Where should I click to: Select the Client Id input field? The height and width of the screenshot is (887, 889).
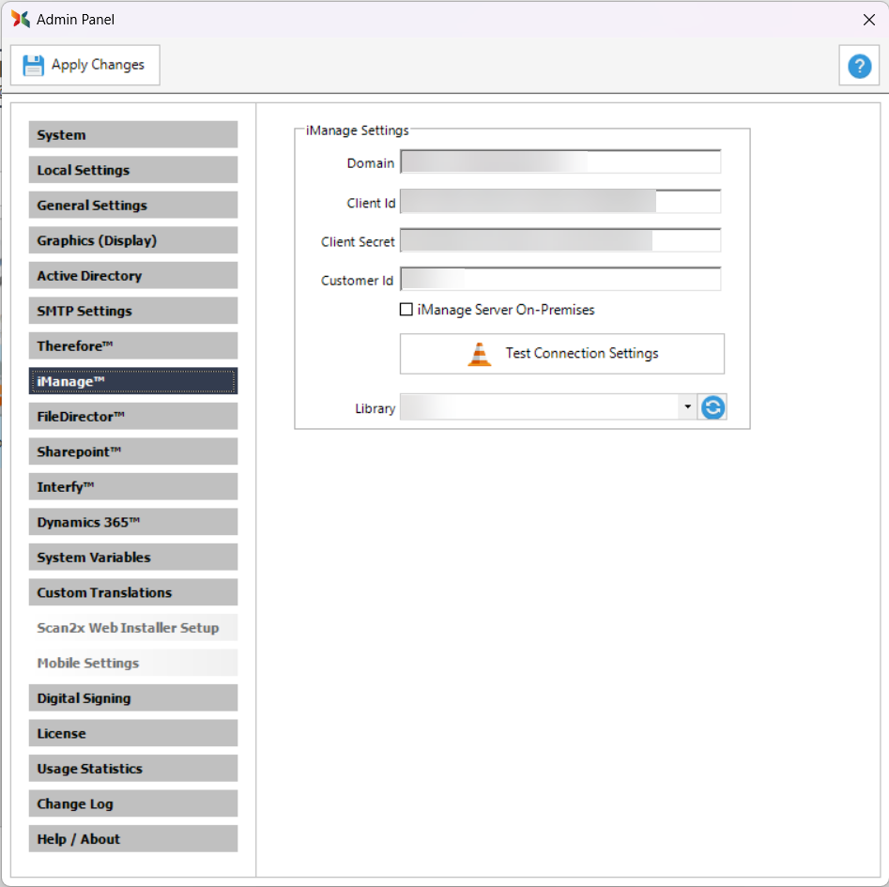coord(560,202)
